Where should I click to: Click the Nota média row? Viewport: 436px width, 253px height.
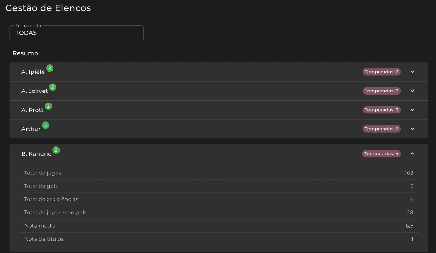point(219,226)
